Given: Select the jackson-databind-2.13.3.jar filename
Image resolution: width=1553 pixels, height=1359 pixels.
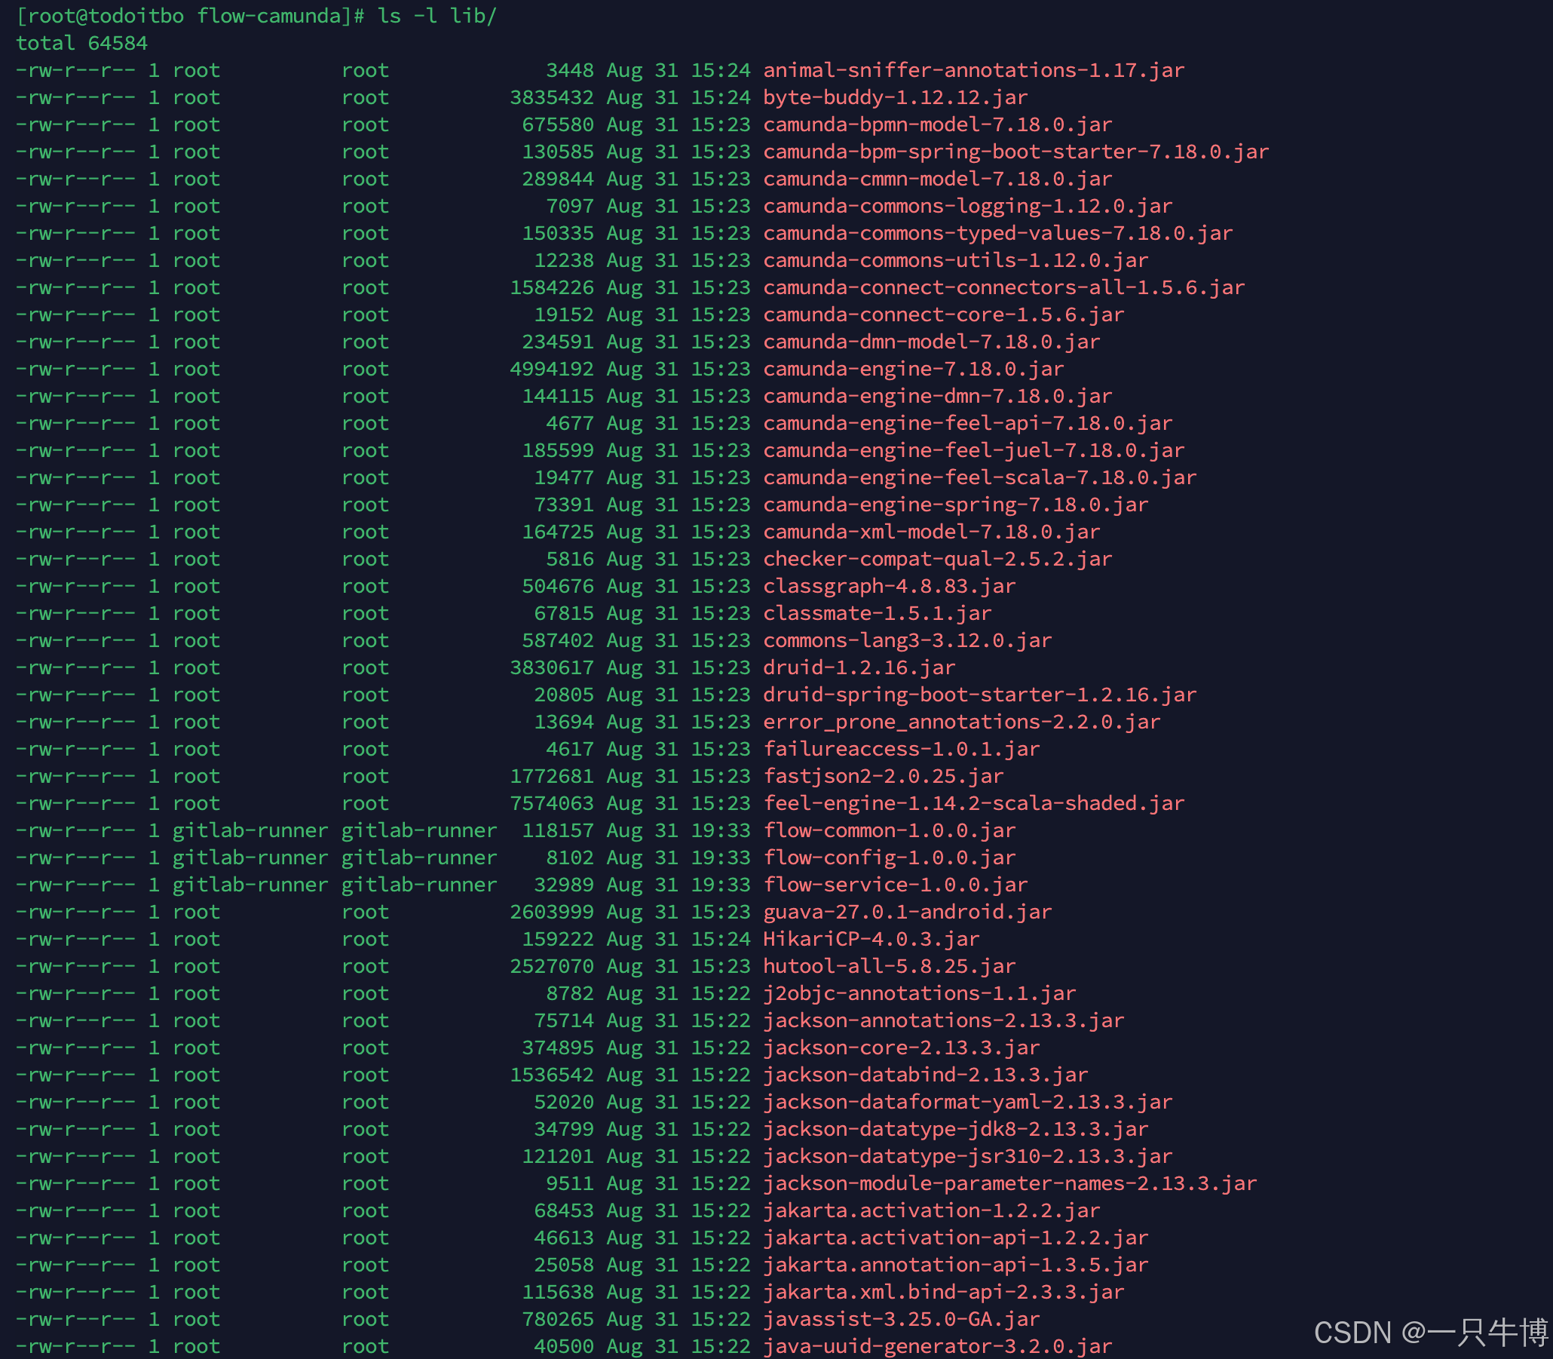Looking at the screenshot, I should pyautogui.click(x=926, y=1075).
